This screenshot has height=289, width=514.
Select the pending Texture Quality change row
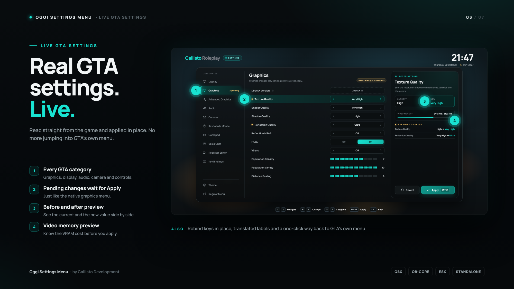(425, 129)
